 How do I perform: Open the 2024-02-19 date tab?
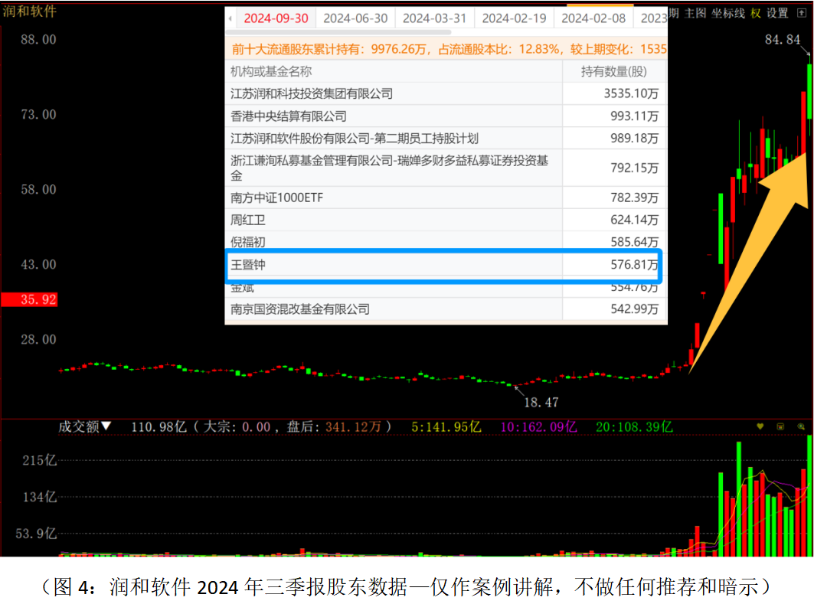tap(514, 18)
